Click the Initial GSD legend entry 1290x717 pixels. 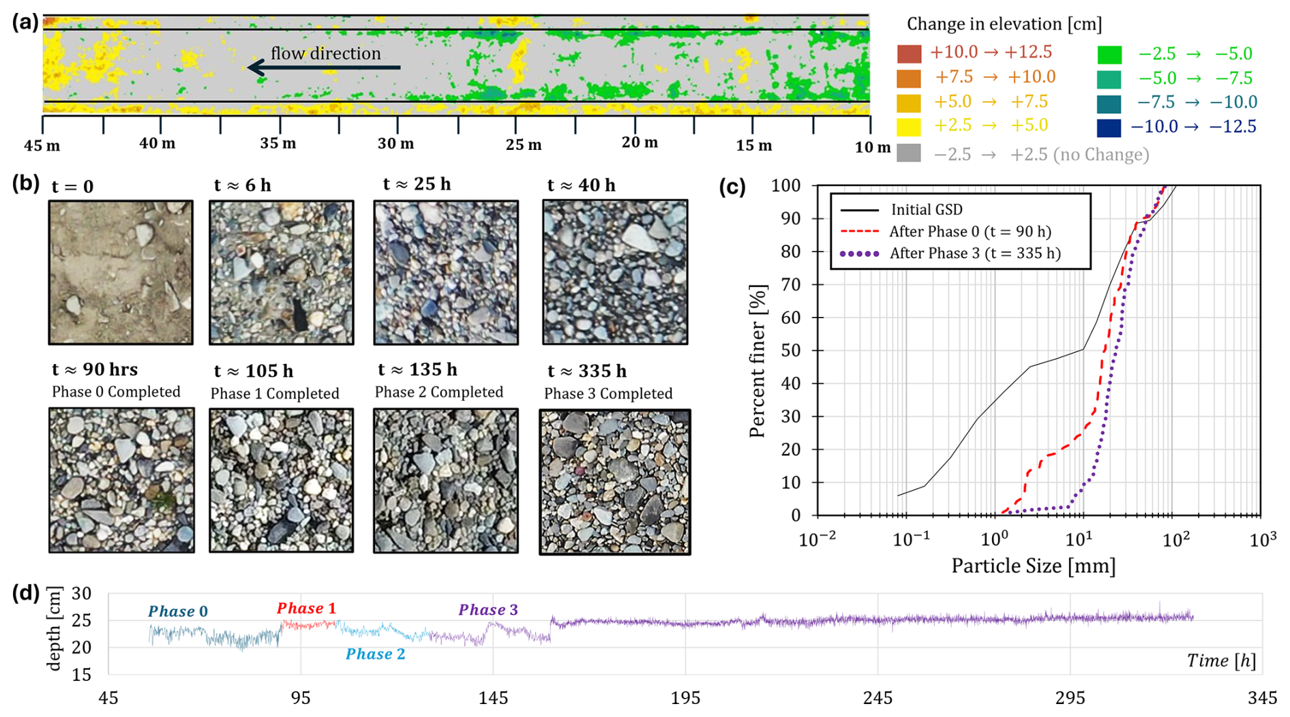pyautogui.click(x=926, y=210)
